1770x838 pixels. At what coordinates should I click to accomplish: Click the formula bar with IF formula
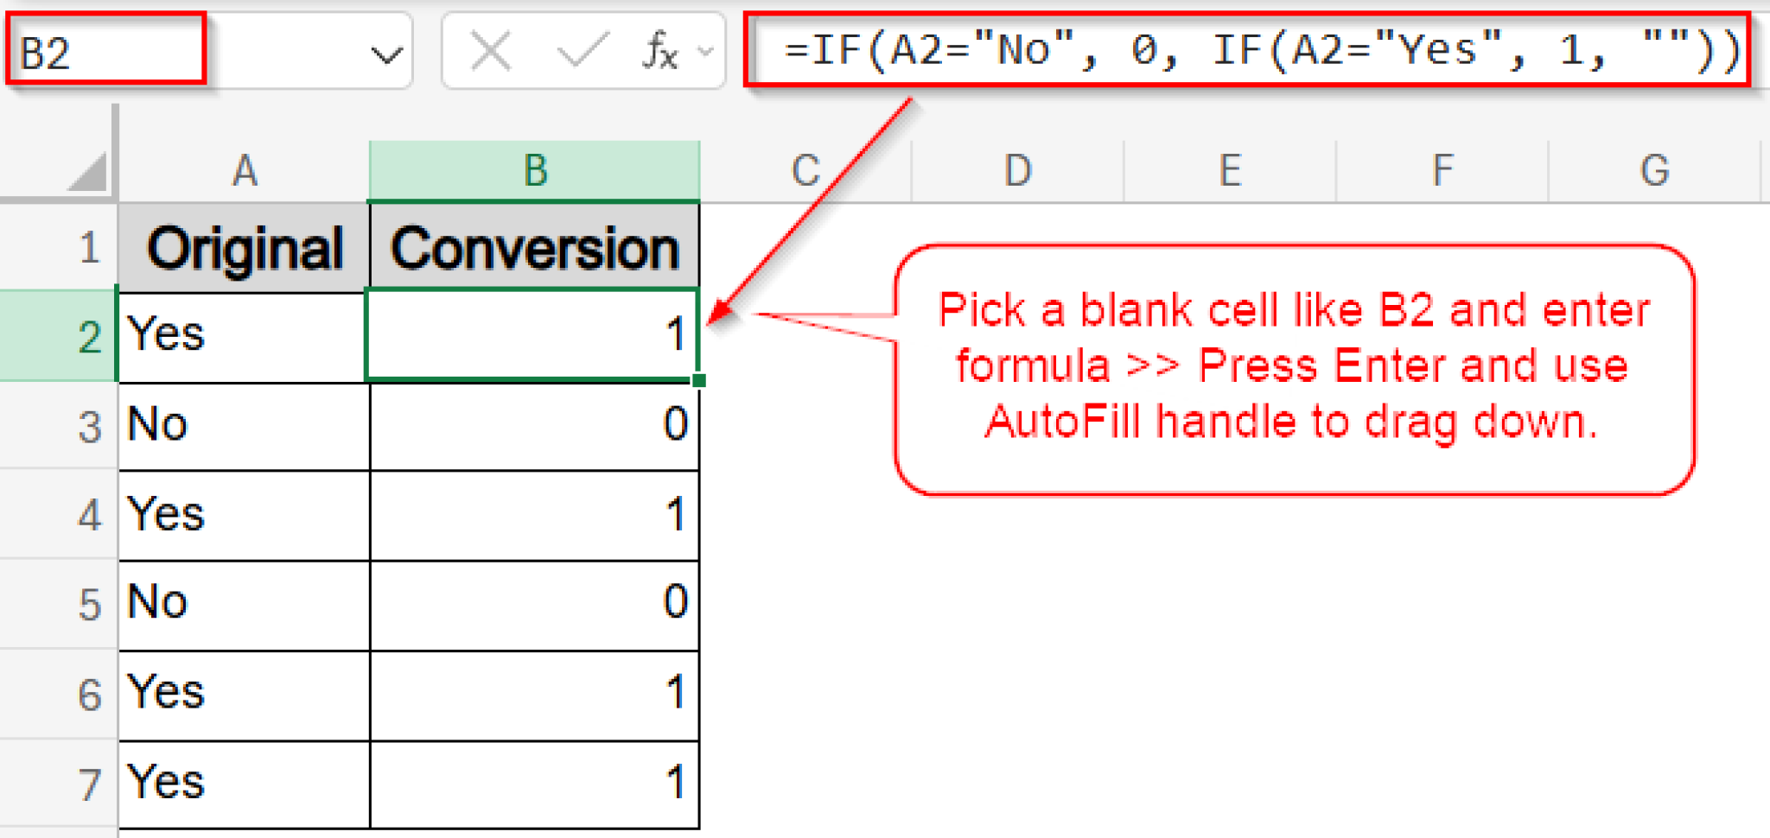click(1253, 52)
